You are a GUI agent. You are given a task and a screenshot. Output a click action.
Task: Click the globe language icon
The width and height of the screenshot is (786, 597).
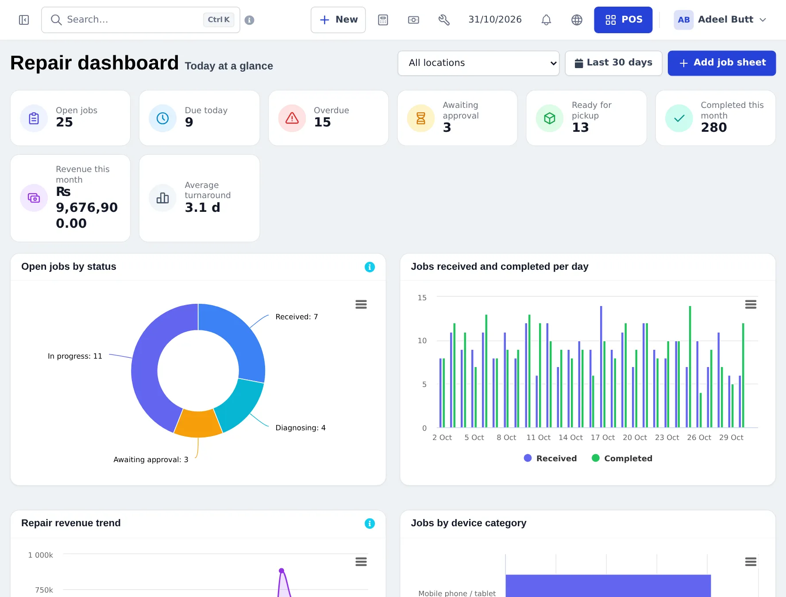[x=577, y=20]
